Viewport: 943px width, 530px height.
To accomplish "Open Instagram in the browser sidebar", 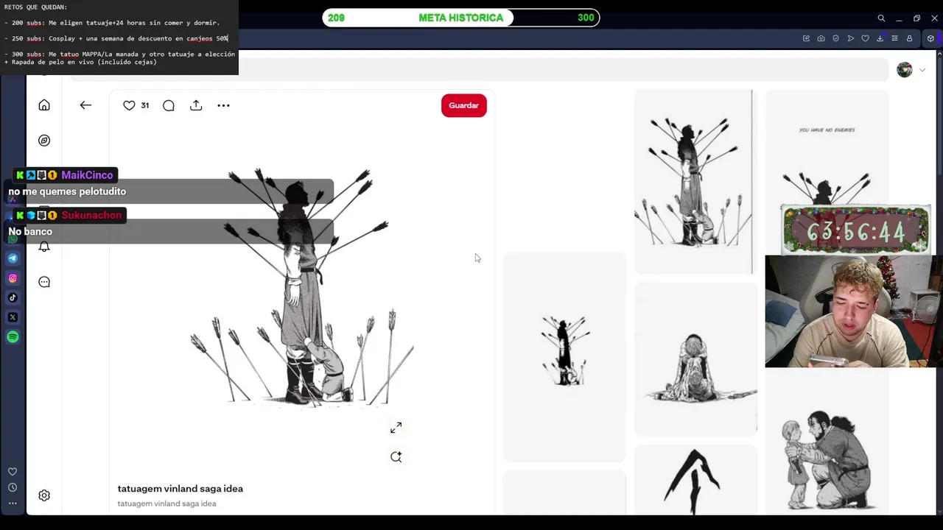I will (x=13, y=278).
